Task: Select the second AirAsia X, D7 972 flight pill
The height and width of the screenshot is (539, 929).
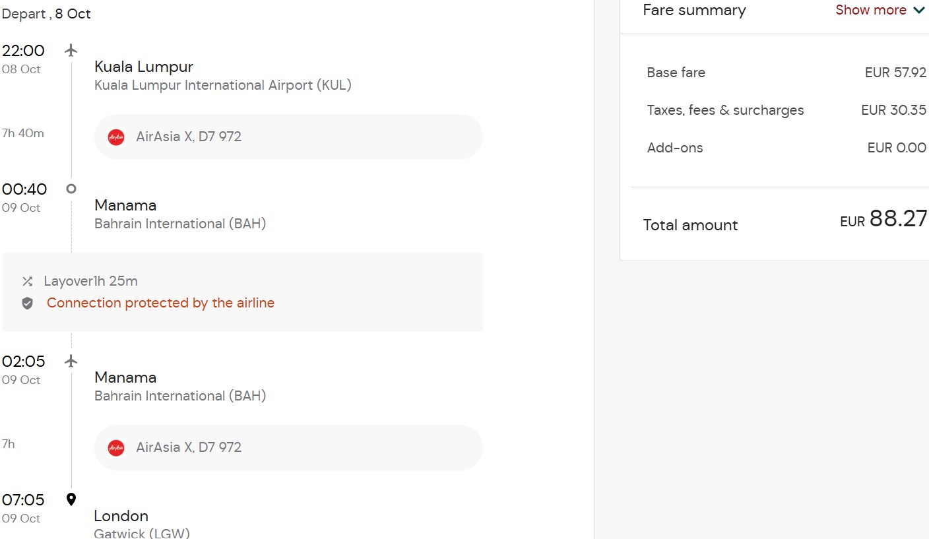Action: click(288, 447)
